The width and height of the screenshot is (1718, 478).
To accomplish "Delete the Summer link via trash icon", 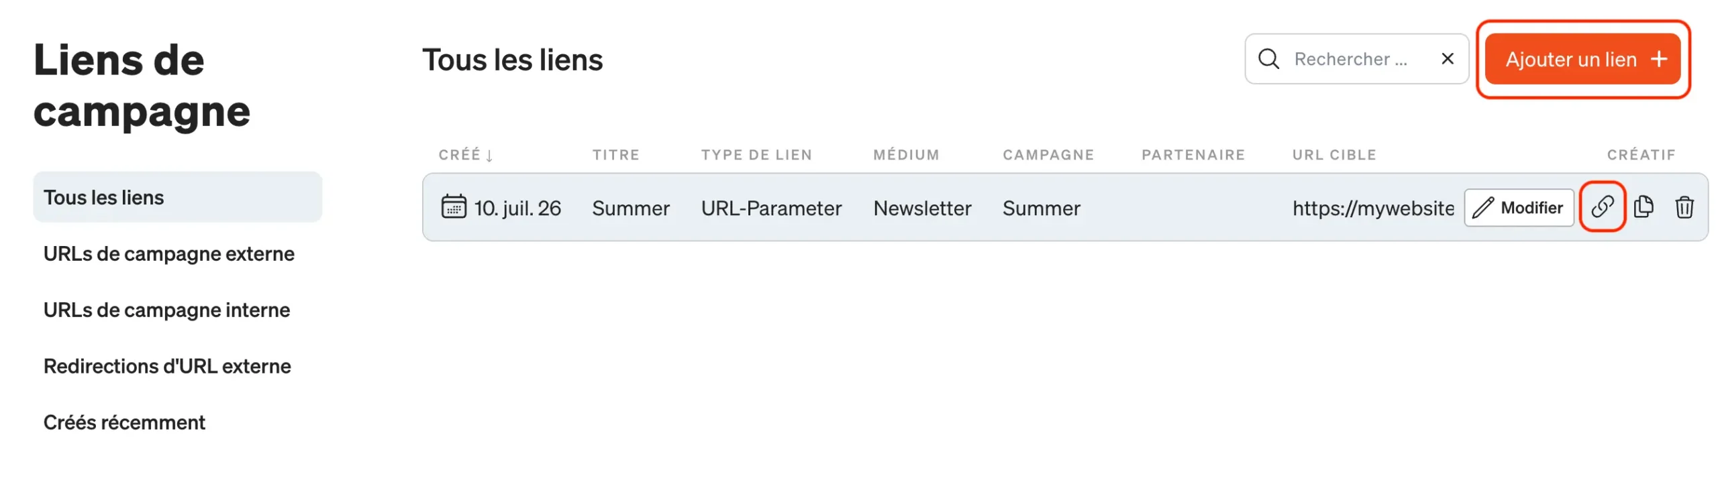I will click(1683, 206).
